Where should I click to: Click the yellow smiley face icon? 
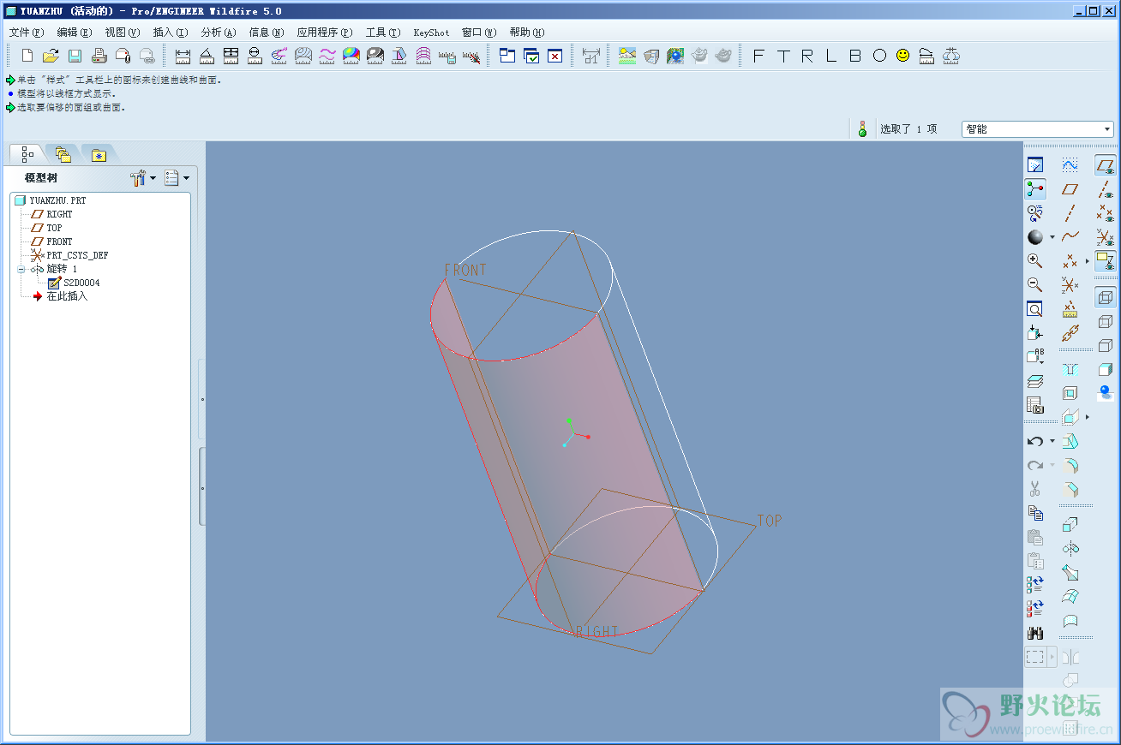[x=902, y=56]
